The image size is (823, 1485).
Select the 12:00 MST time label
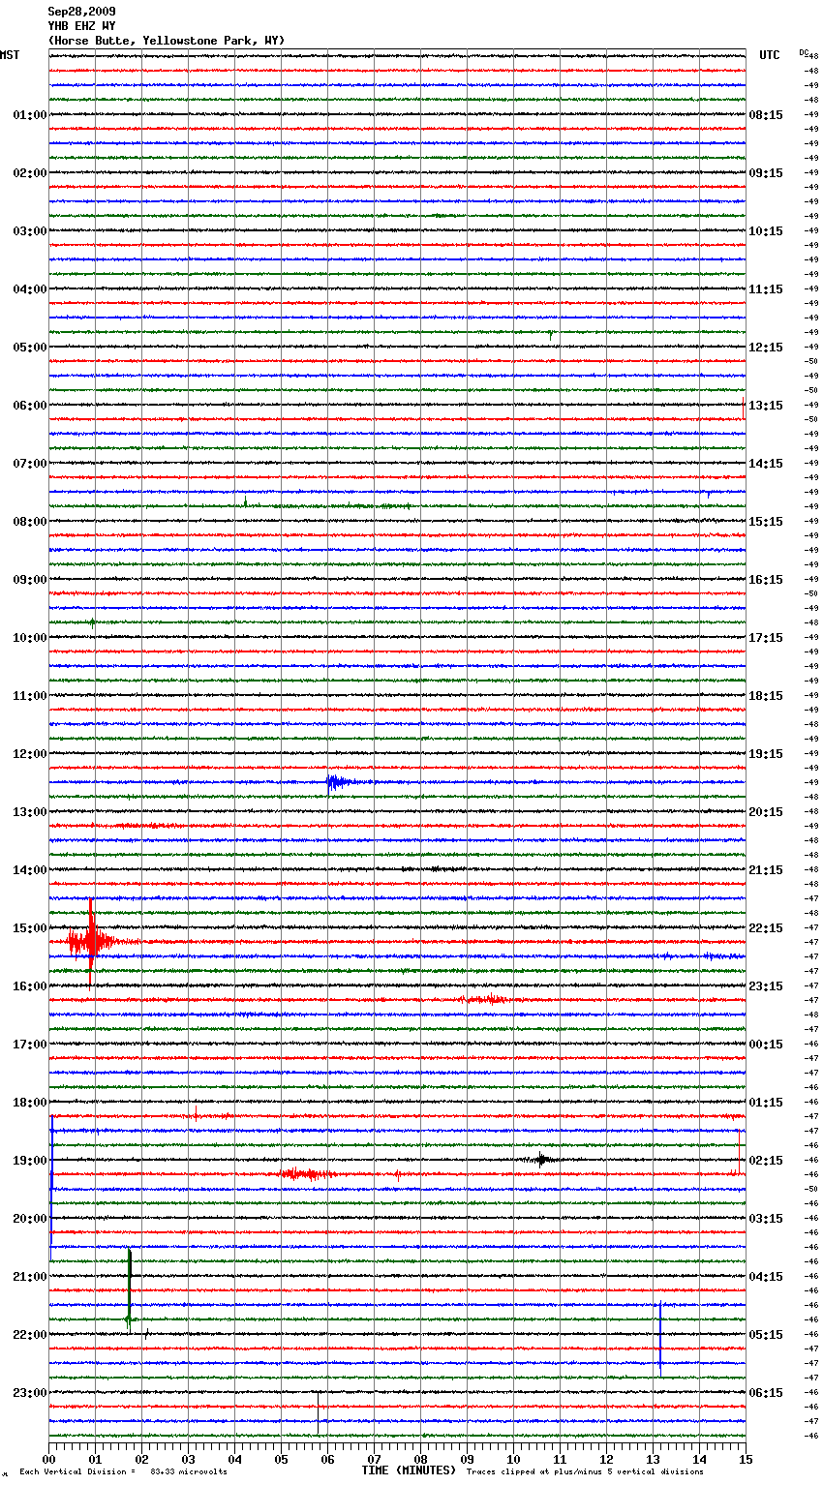pyautogui.click(x=30, y=754)
